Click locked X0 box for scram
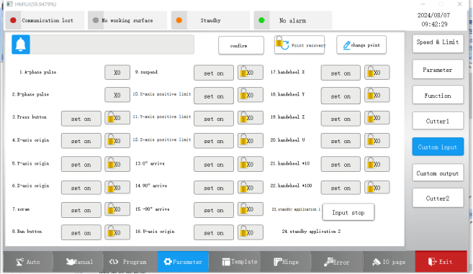Viewport: 473px width, 274px height. (117, 209)
